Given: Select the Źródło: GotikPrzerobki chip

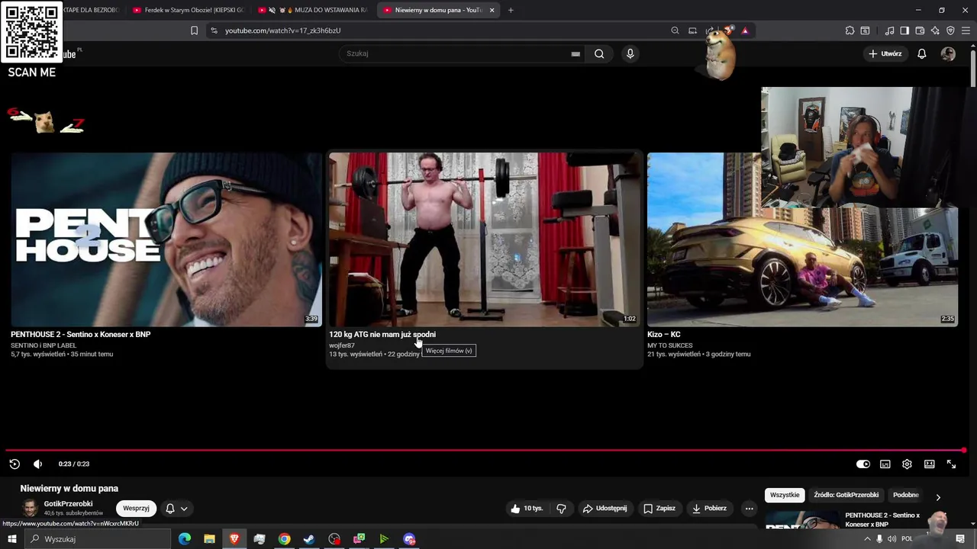Looking at the screenshot, I should point(846,495).
